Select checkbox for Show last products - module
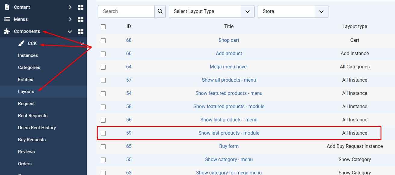The image size is (395, 175). 103,133
